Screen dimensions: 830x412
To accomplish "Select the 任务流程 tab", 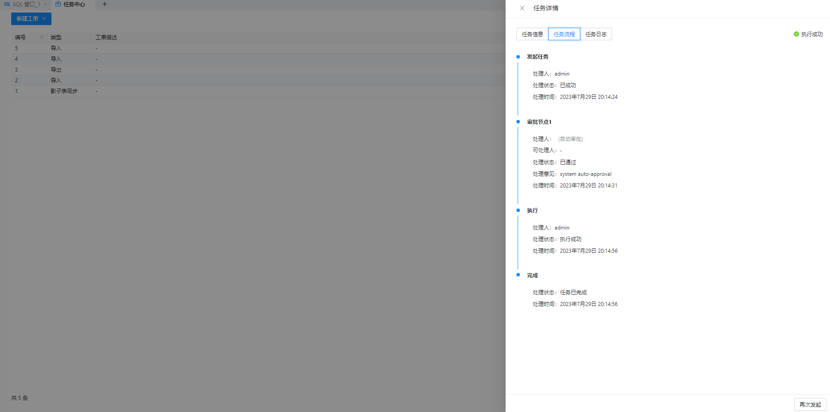I will tap(564, 34).
